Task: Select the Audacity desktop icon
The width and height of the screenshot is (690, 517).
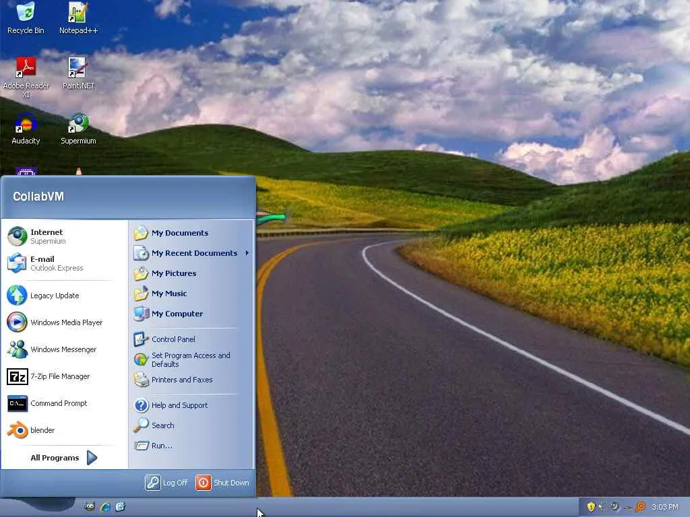Action: pos(26,129)
